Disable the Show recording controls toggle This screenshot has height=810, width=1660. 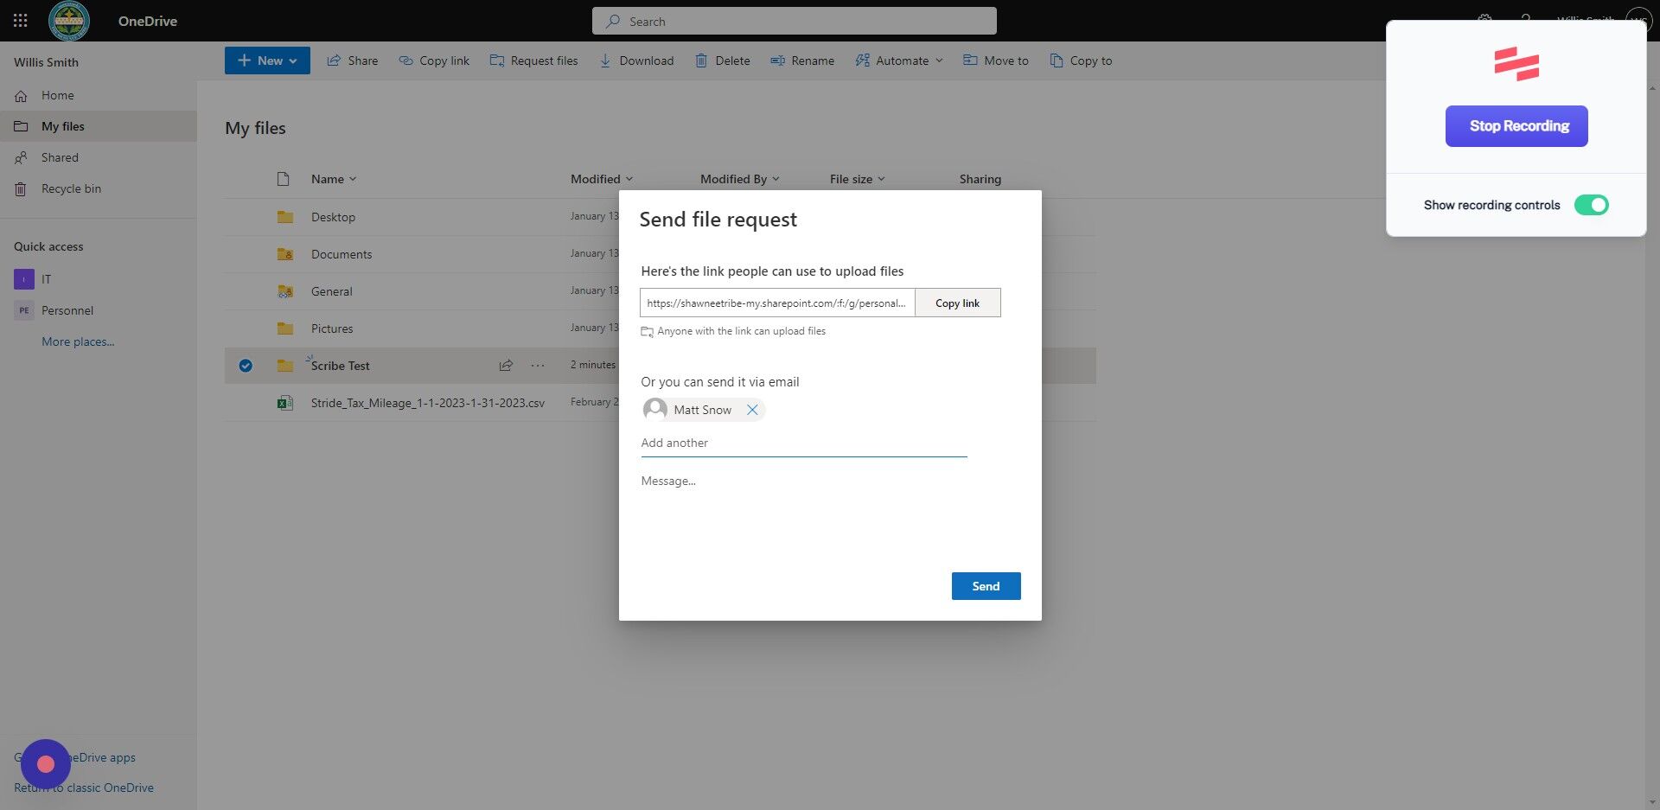pos(1592,205)
